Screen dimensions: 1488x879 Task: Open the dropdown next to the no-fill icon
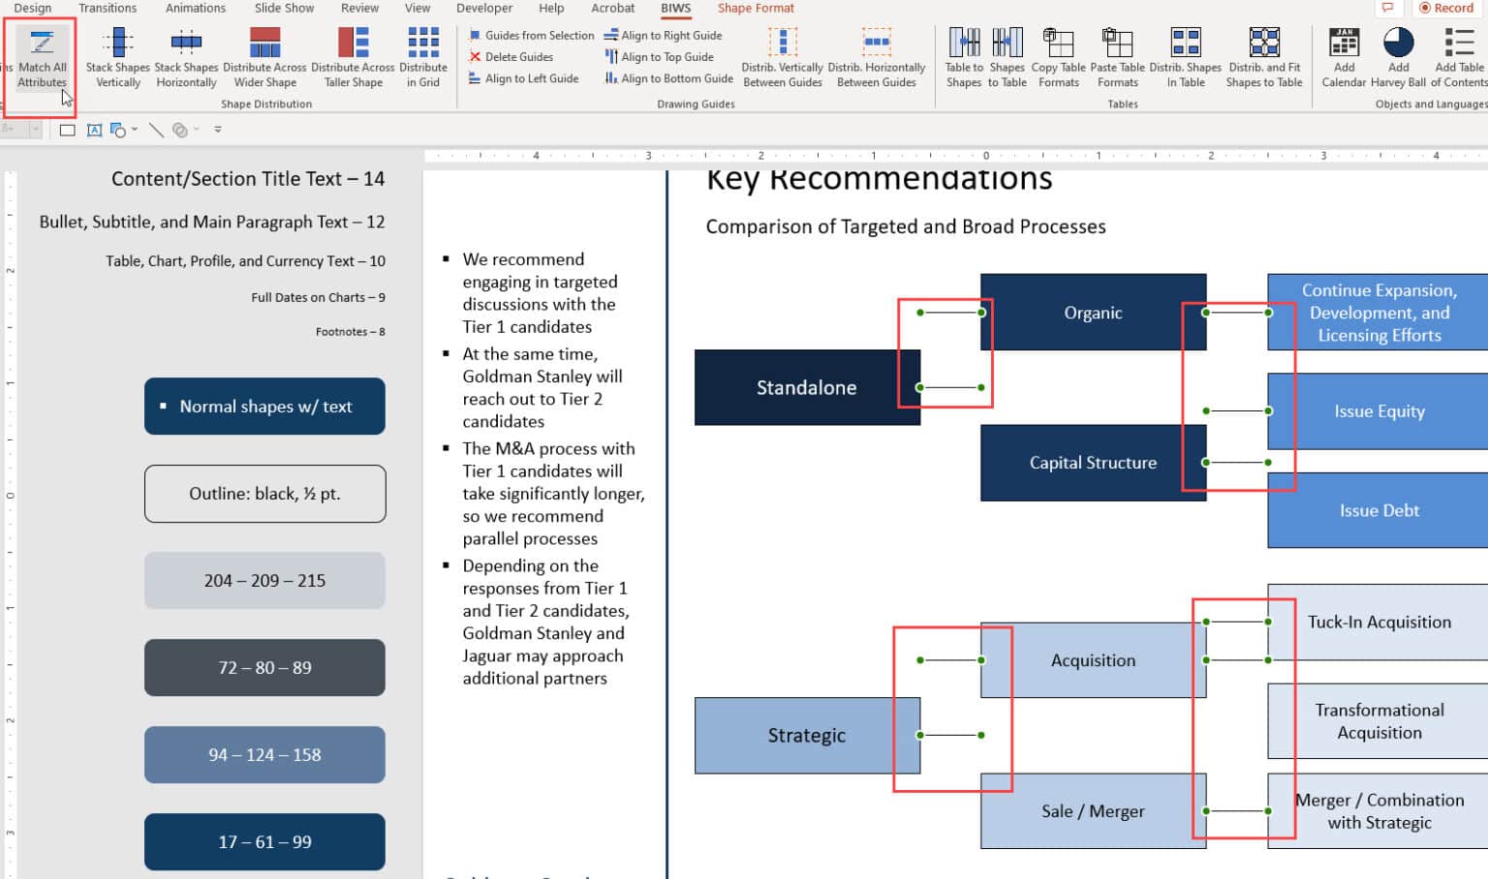[x=198, y=129]
